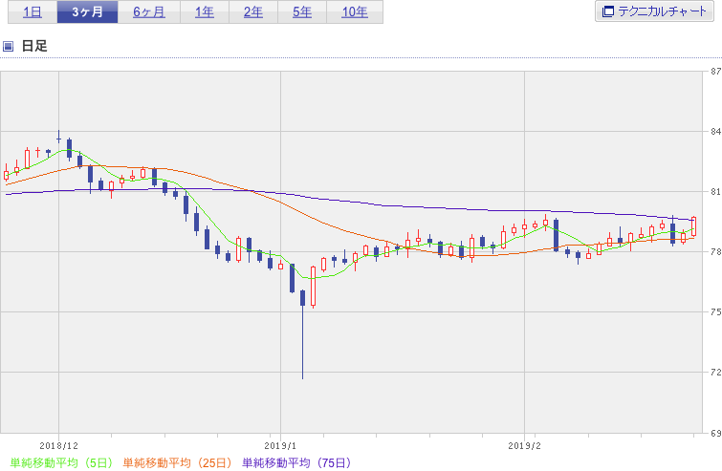722x471 pixels.
Task: Switch chart to 2年 period
Action: [x=253, y=12]
